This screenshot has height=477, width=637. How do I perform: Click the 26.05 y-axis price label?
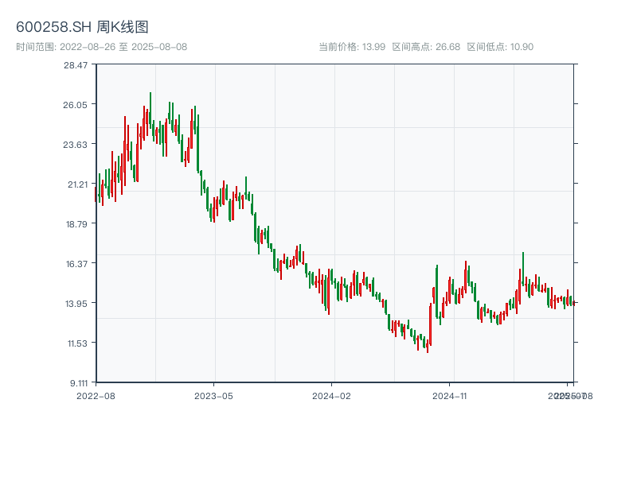tap(76, 104)
